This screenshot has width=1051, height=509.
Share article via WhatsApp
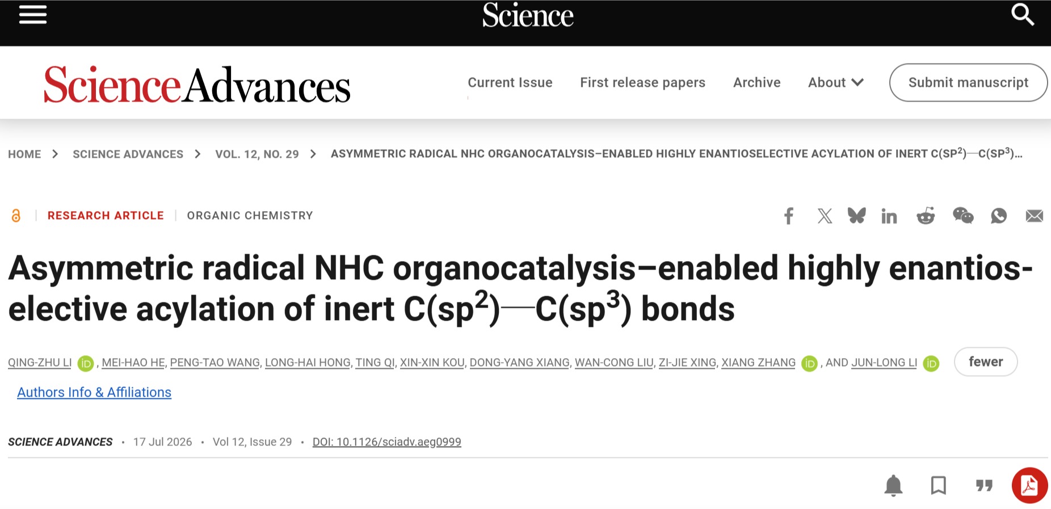click(999, 216)
